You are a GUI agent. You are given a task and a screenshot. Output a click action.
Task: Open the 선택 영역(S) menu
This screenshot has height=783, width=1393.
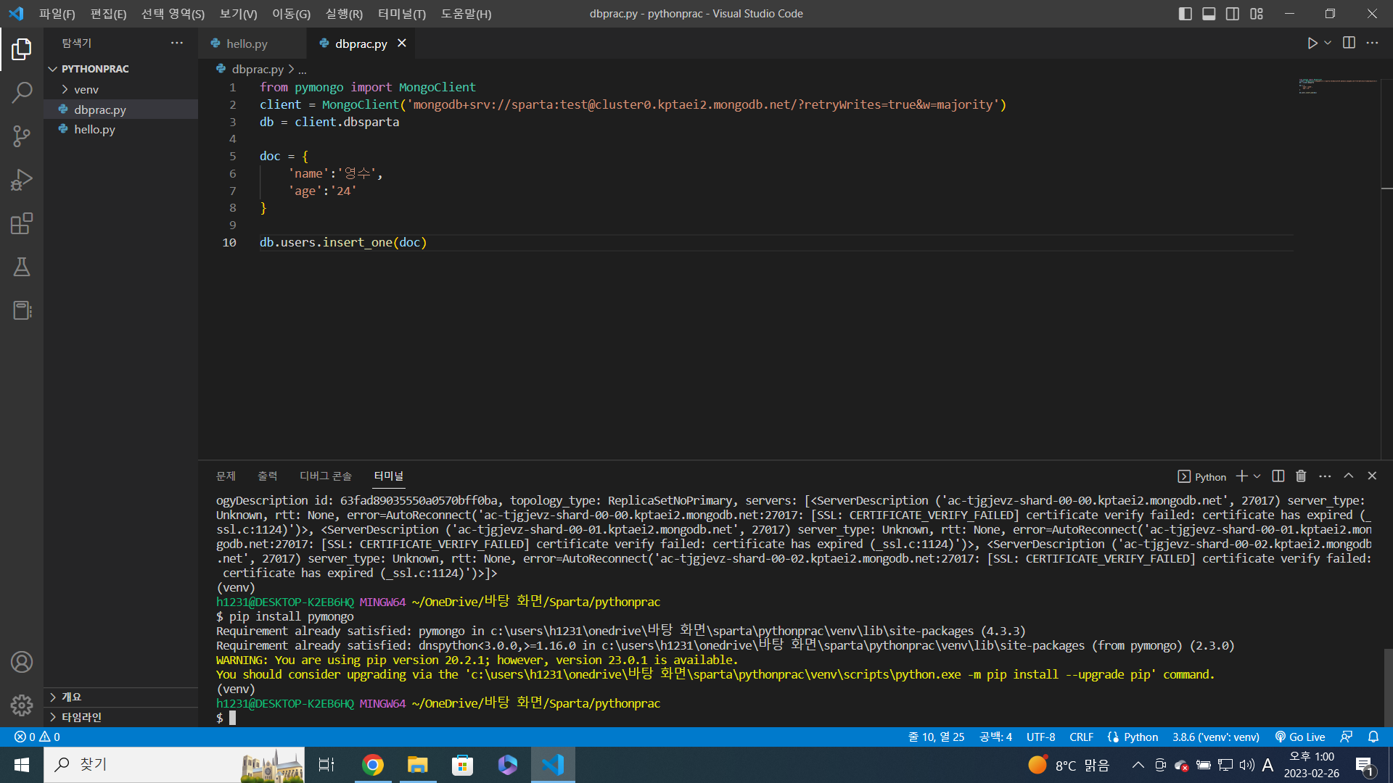tap(173, 14)
